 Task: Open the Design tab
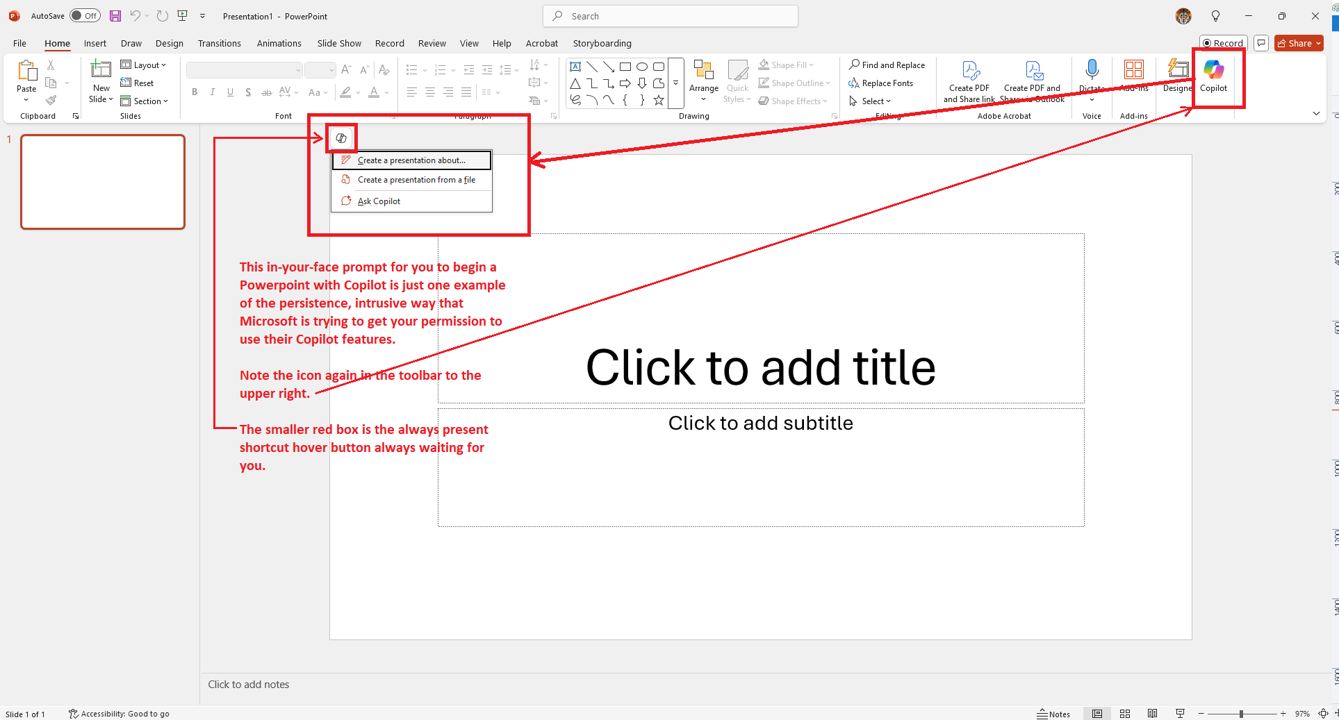(170, 43)
